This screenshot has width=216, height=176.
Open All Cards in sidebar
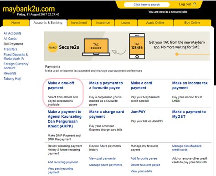click(x=10, y=39)
